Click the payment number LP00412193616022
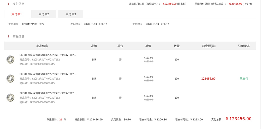261x129 pixels. pyautogui.click(x=33, y=24)
